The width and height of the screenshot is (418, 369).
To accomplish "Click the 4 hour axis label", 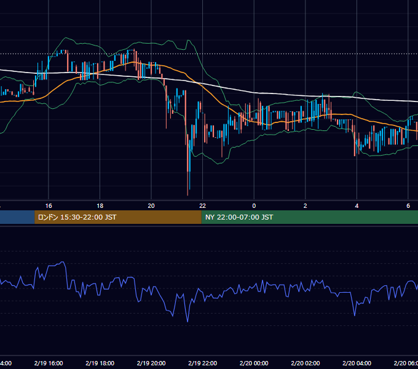I will pos(357,206).
